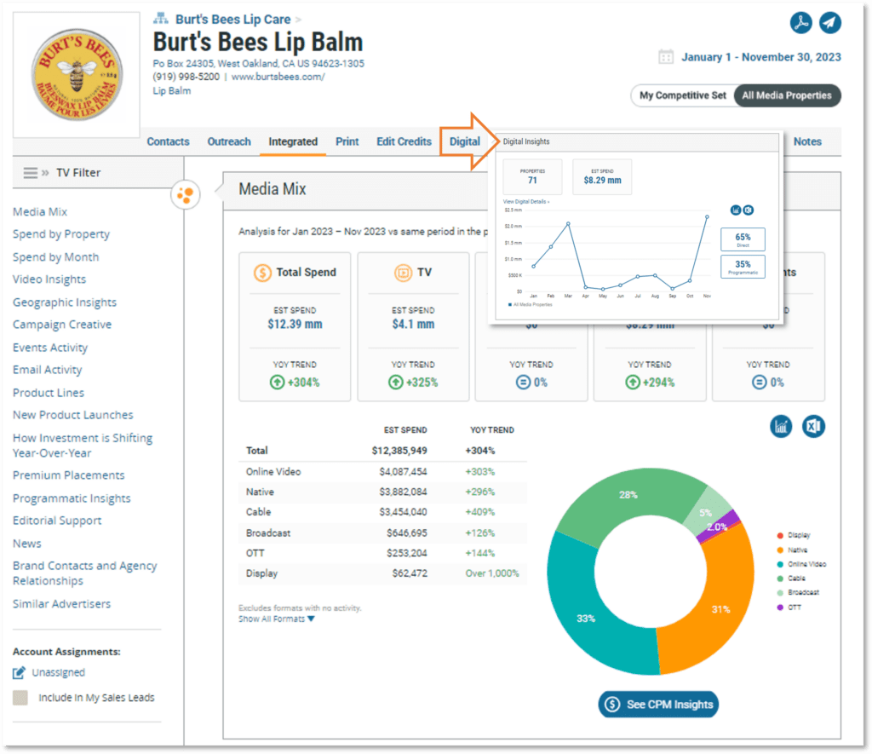872x754 pixels.
Task: Toggle Broadcast series in donut legend
Action: [798, 593]
